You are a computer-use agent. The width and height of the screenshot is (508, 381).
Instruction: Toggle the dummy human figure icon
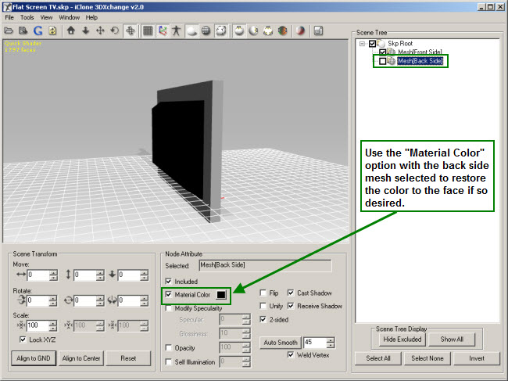[x=177, y=31]
